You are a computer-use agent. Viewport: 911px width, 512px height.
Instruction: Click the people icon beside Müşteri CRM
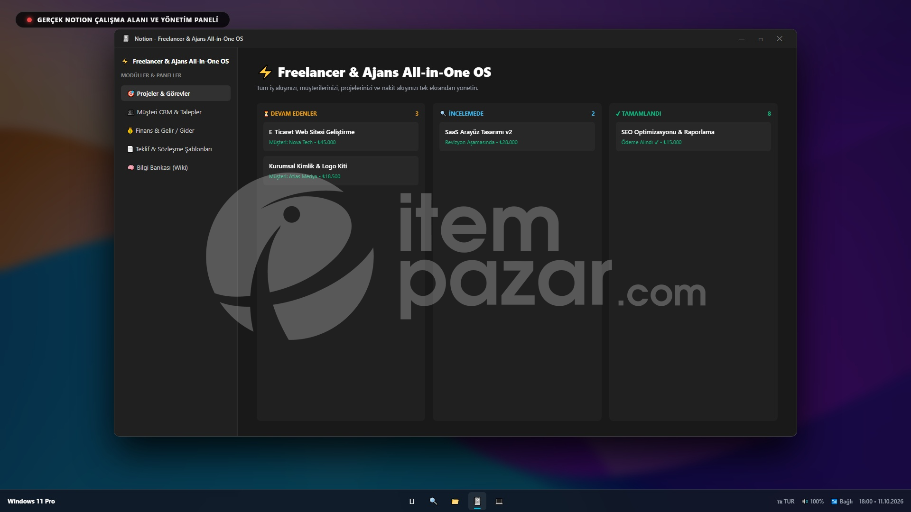pos(130,112)
